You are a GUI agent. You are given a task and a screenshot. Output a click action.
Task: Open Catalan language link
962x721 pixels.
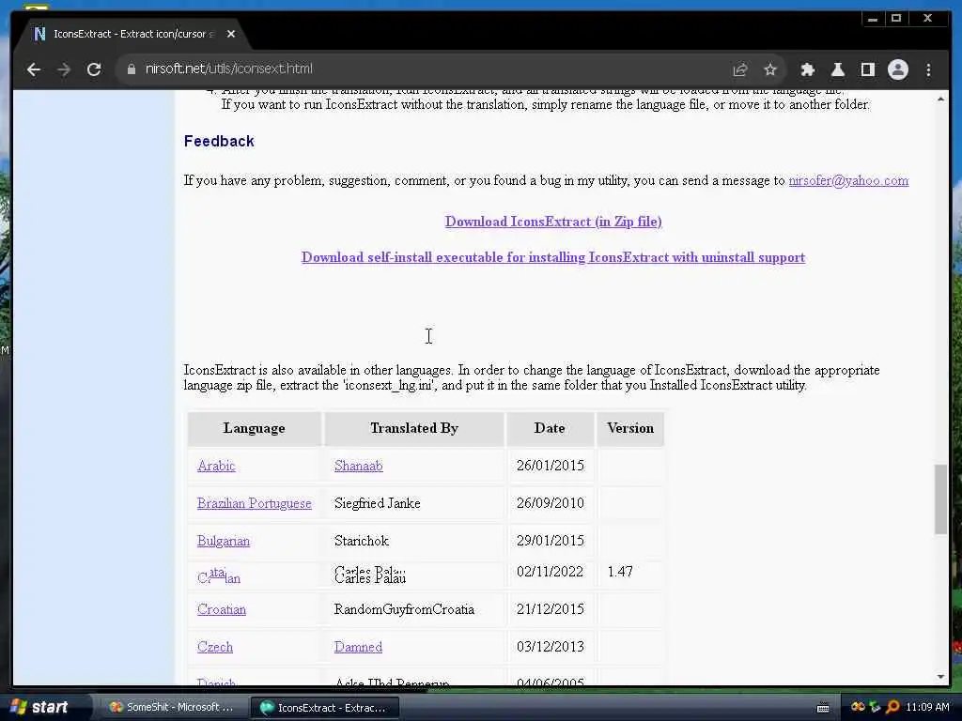(x=219, y=575)
